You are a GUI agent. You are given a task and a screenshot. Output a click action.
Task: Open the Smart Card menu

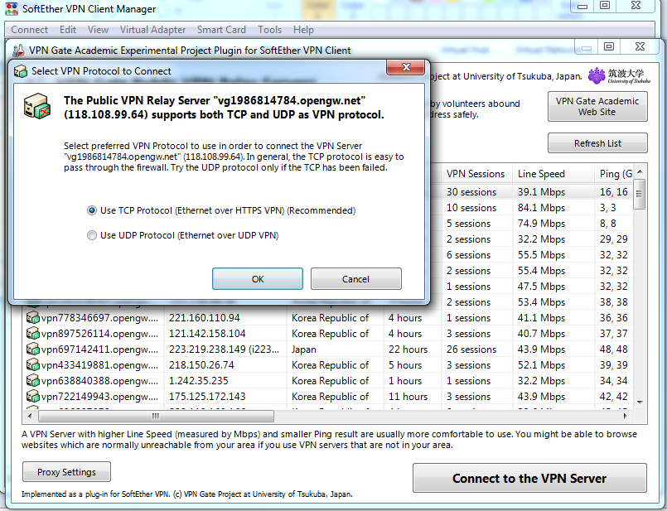point(221,30)
